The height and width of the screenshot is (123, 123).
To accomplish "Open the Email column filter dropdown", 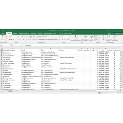I will coord(40,50).
